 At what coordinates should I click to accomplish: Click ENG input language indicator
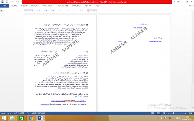click(x=178, y=118)
